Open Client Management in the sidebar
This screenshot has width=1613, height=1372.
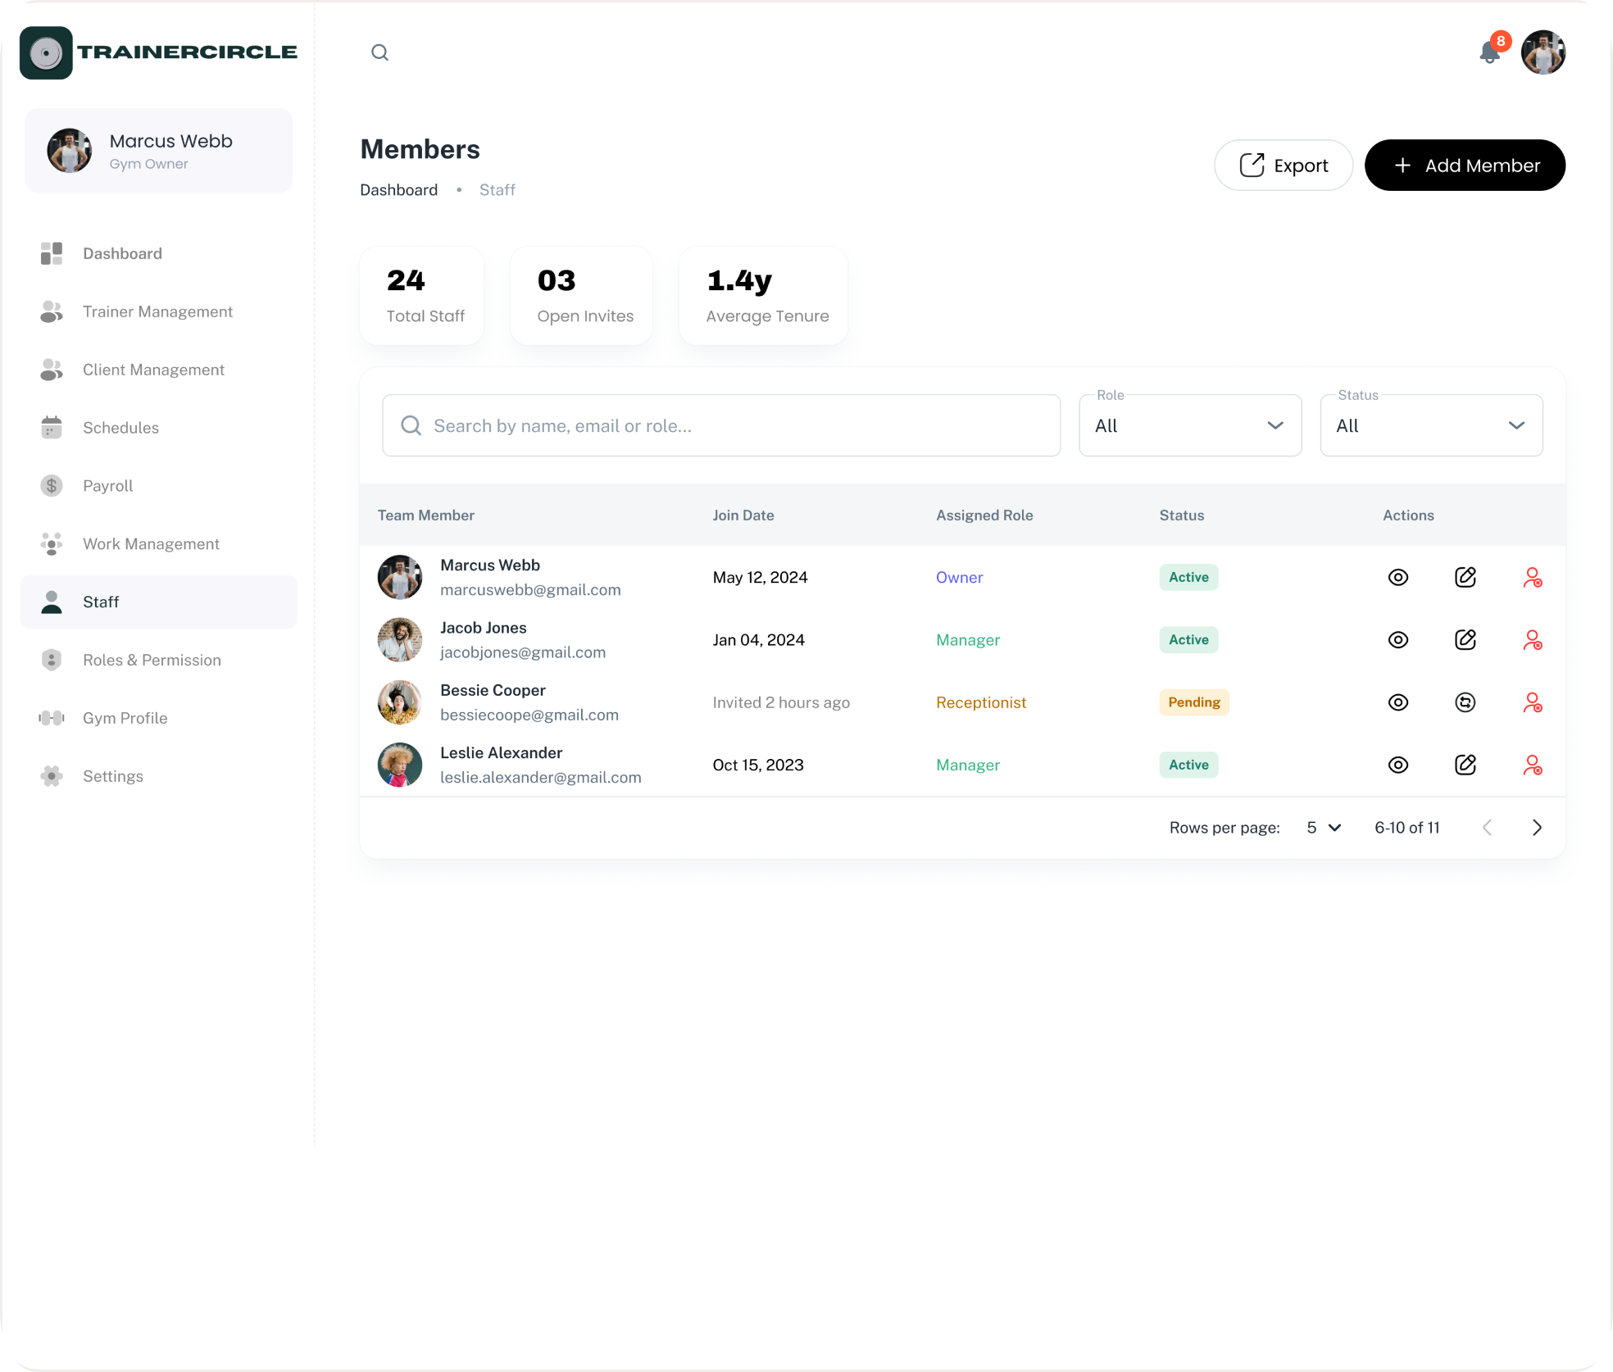tap(159, 370)
